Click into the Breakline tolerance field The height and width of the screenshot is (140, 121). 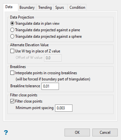click(x=50, y=86)
